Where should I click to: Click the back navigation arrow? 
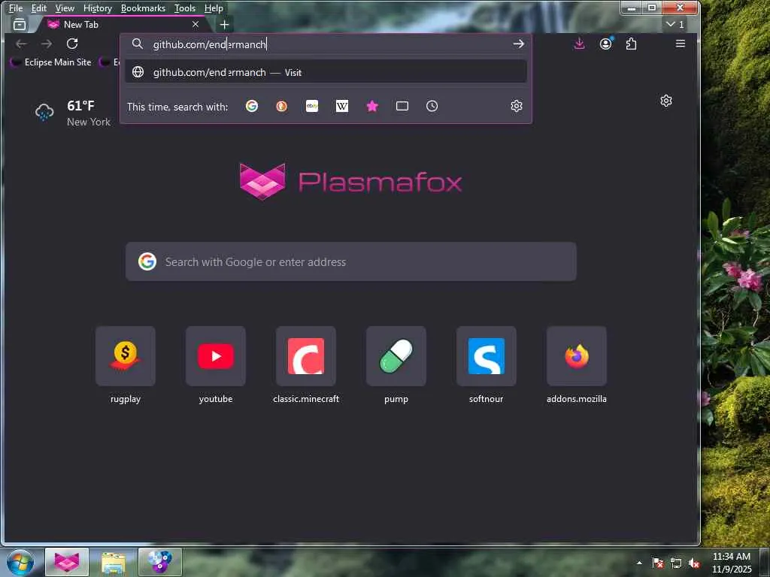(x=21, y=44)
